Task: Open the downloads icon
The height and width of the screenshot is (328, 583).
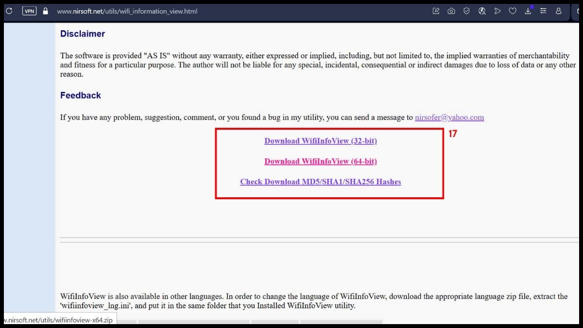Action: [528, 11]
